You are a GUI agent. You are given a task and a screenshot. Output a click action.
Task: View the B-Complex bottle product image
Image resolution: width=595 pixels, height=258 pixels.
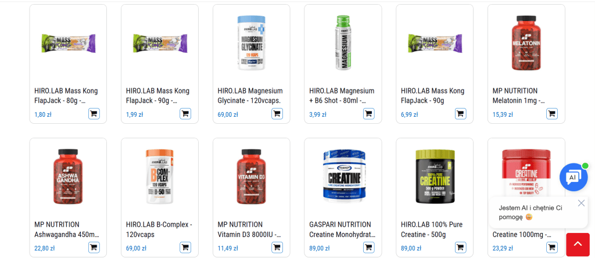pyautogui.click(x=160, y=177)
